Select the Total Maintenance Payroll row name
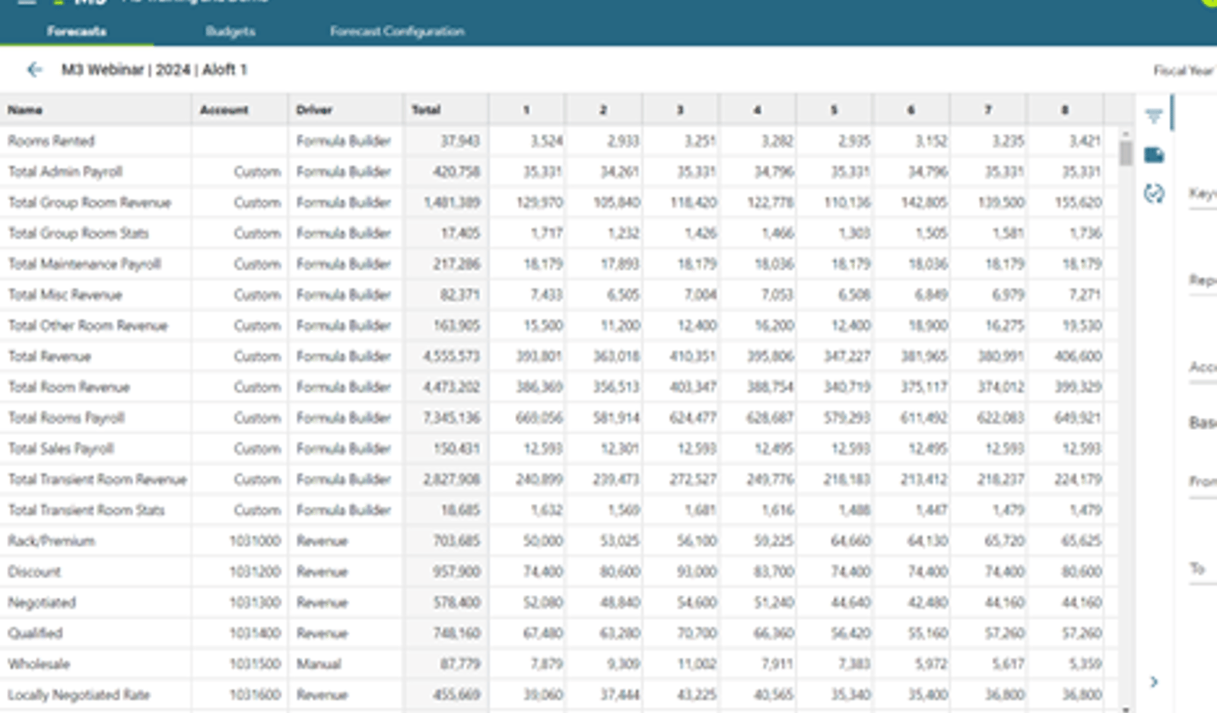 [84, 264]
